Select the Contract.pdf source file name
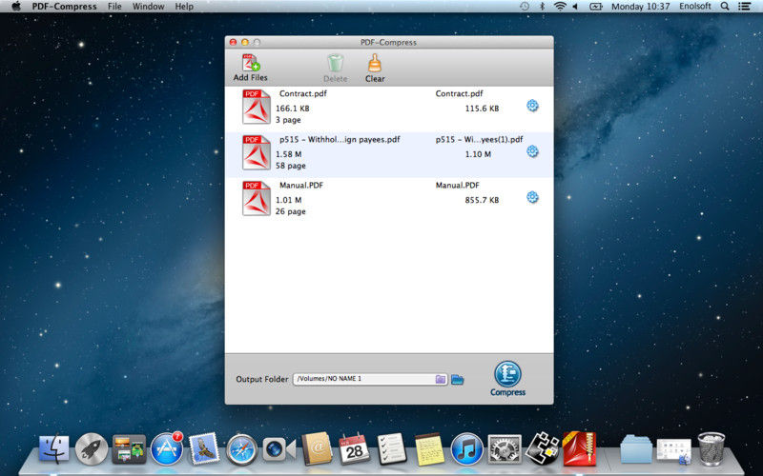The width and height of the screenshot is (763, 476). coord(302,93)
